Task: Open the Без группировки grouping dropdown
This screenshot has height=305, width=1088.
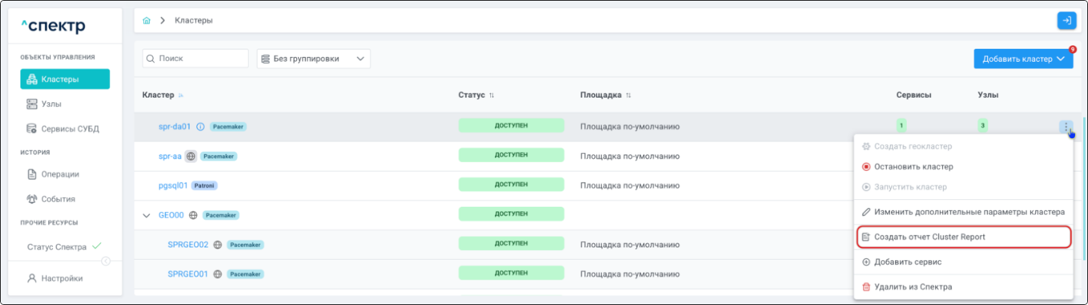Action: (313, 59)
